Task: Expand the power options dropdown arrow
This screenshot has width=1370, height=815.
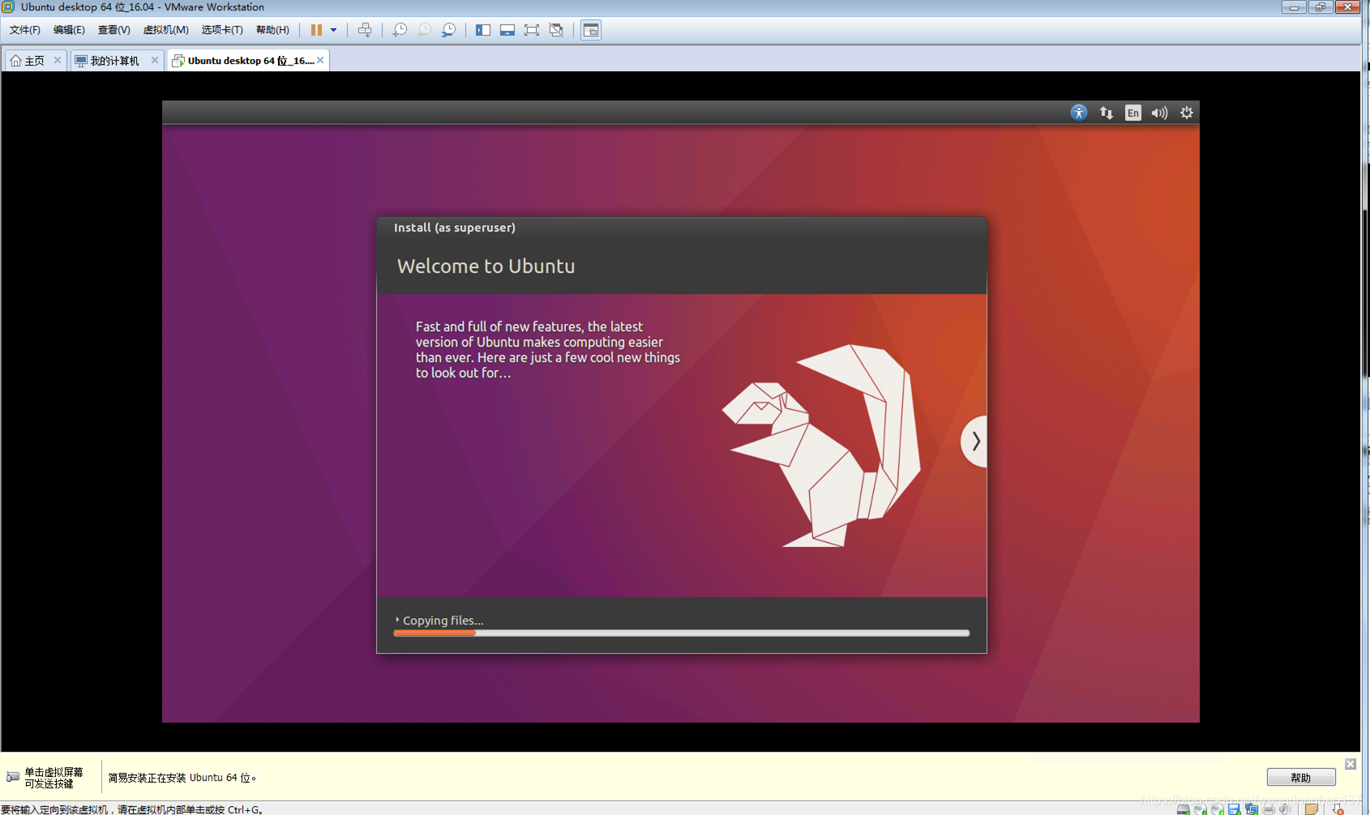Action: [333, 30]
